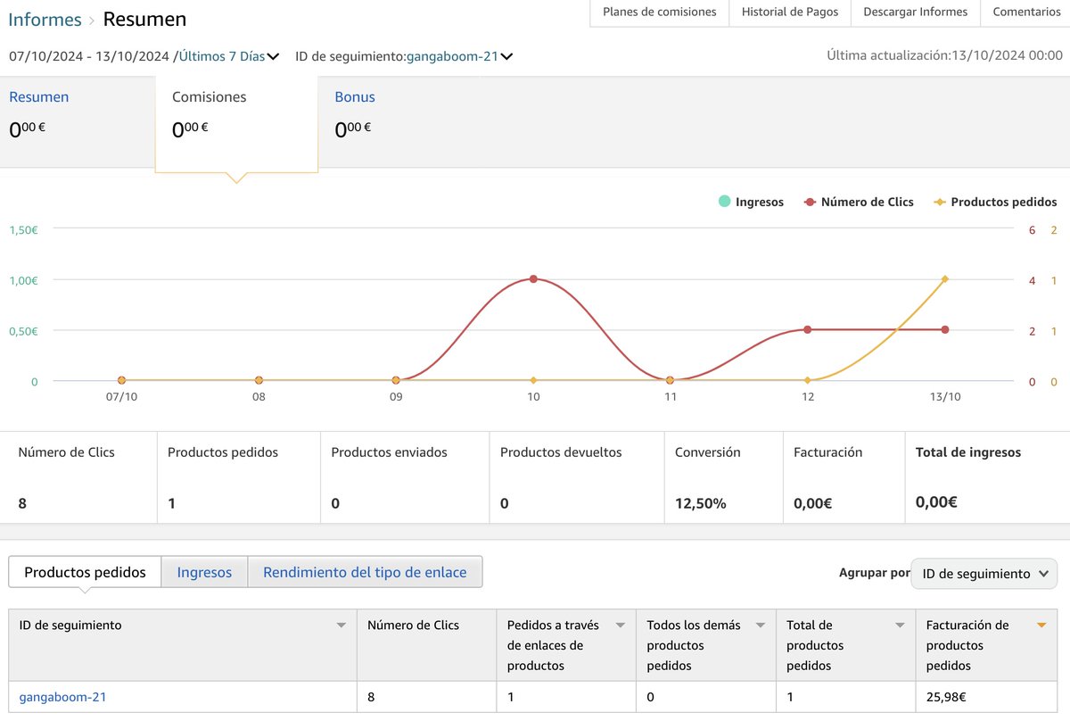Viewport: 1070px width, 721px height.
Task: Open Planes de comisiones tab
Action: tap(660, 12)
